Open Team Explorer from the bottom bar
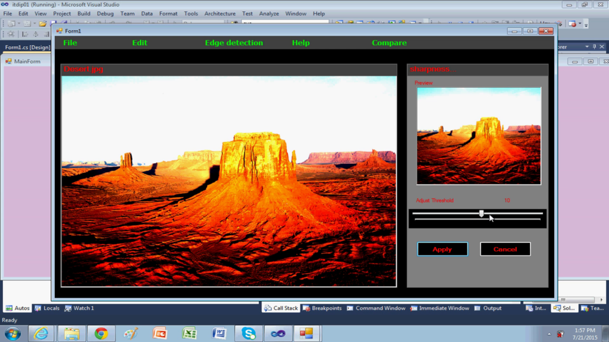Screen dimensions: 609x342 [x=593, y=308]
